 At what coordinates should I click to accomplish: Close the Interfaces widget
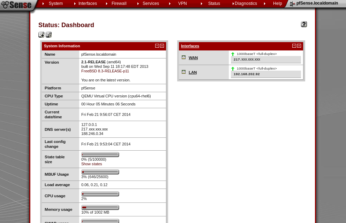299,46
